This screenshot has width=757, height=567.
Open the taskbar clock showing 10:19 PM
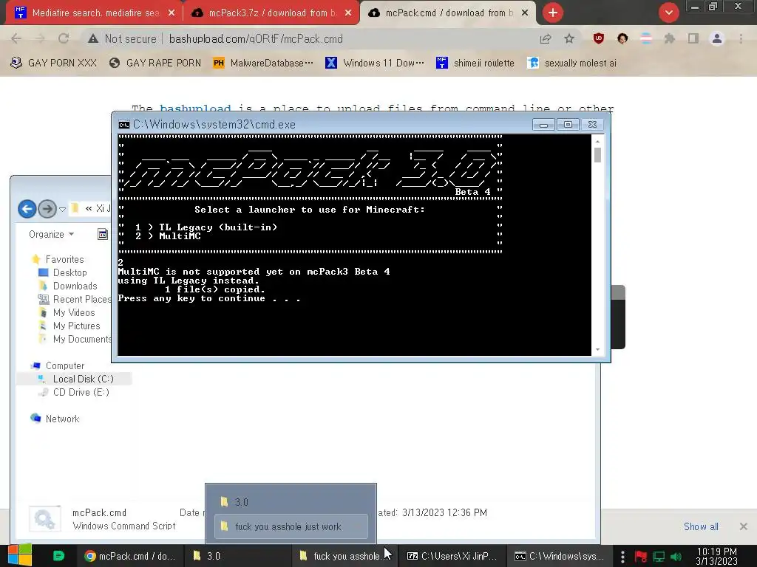tap(716, 556)
